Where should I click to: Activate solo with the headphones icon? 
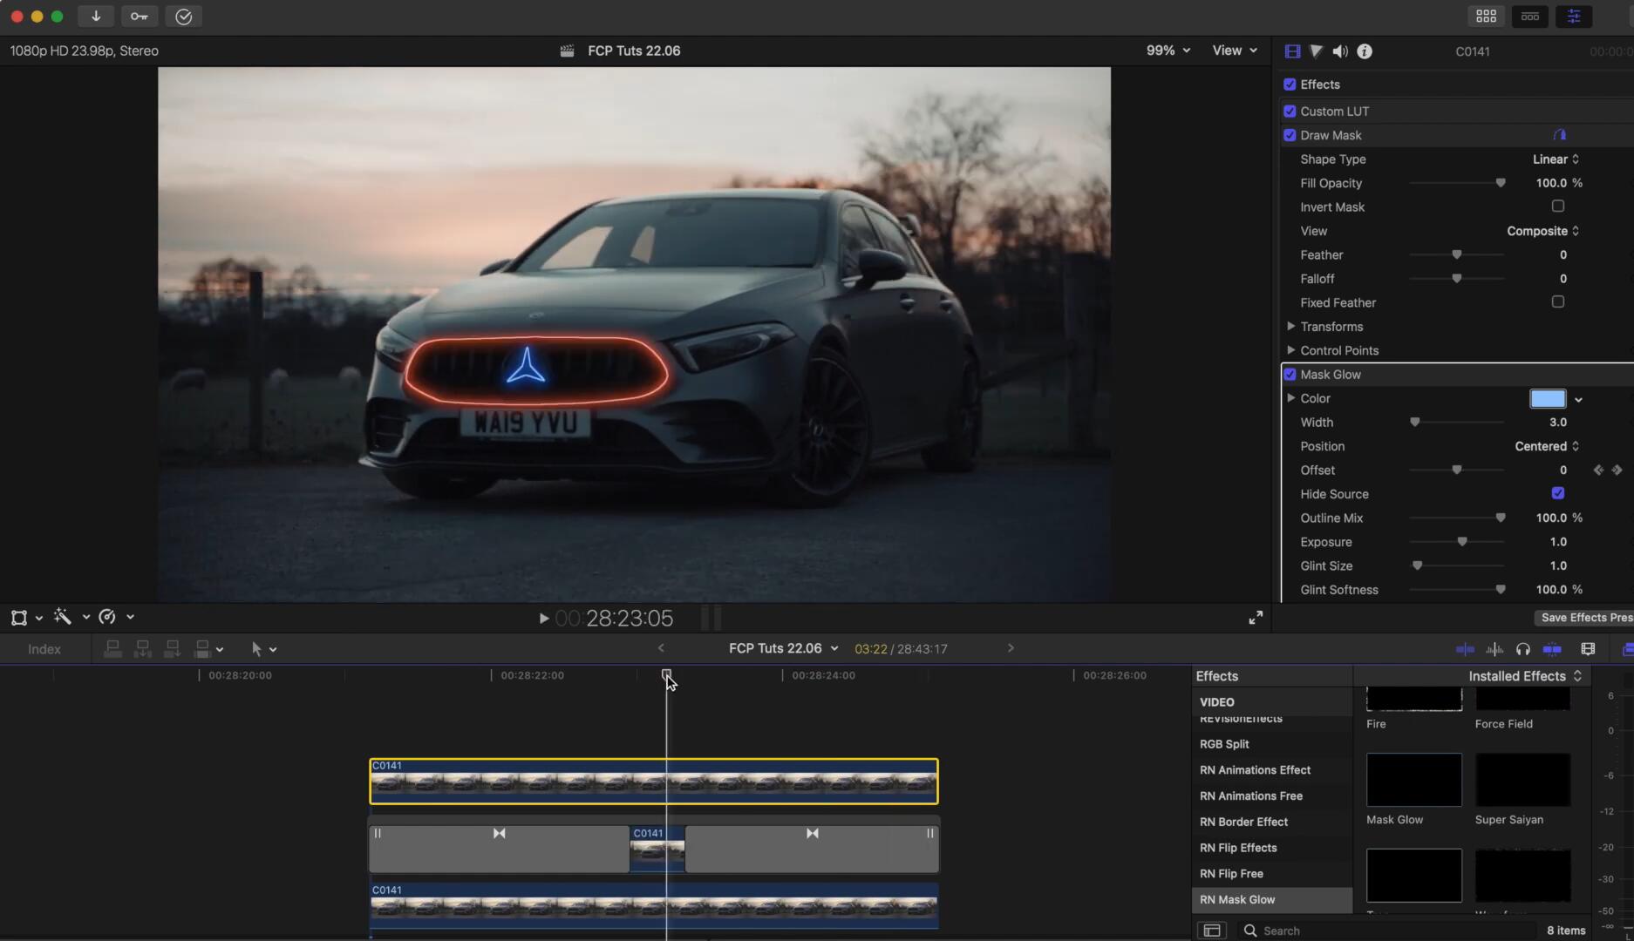[1523, 649]
